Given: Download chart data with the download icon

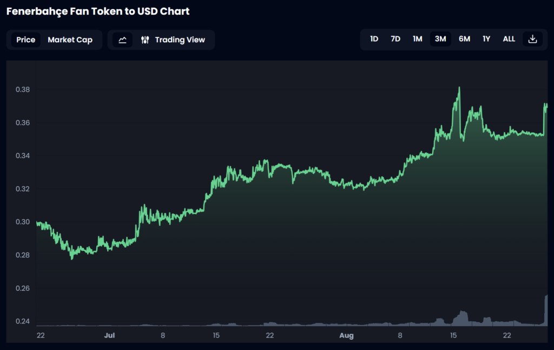Looking at the screenshot, I should [x=532, y=39].
